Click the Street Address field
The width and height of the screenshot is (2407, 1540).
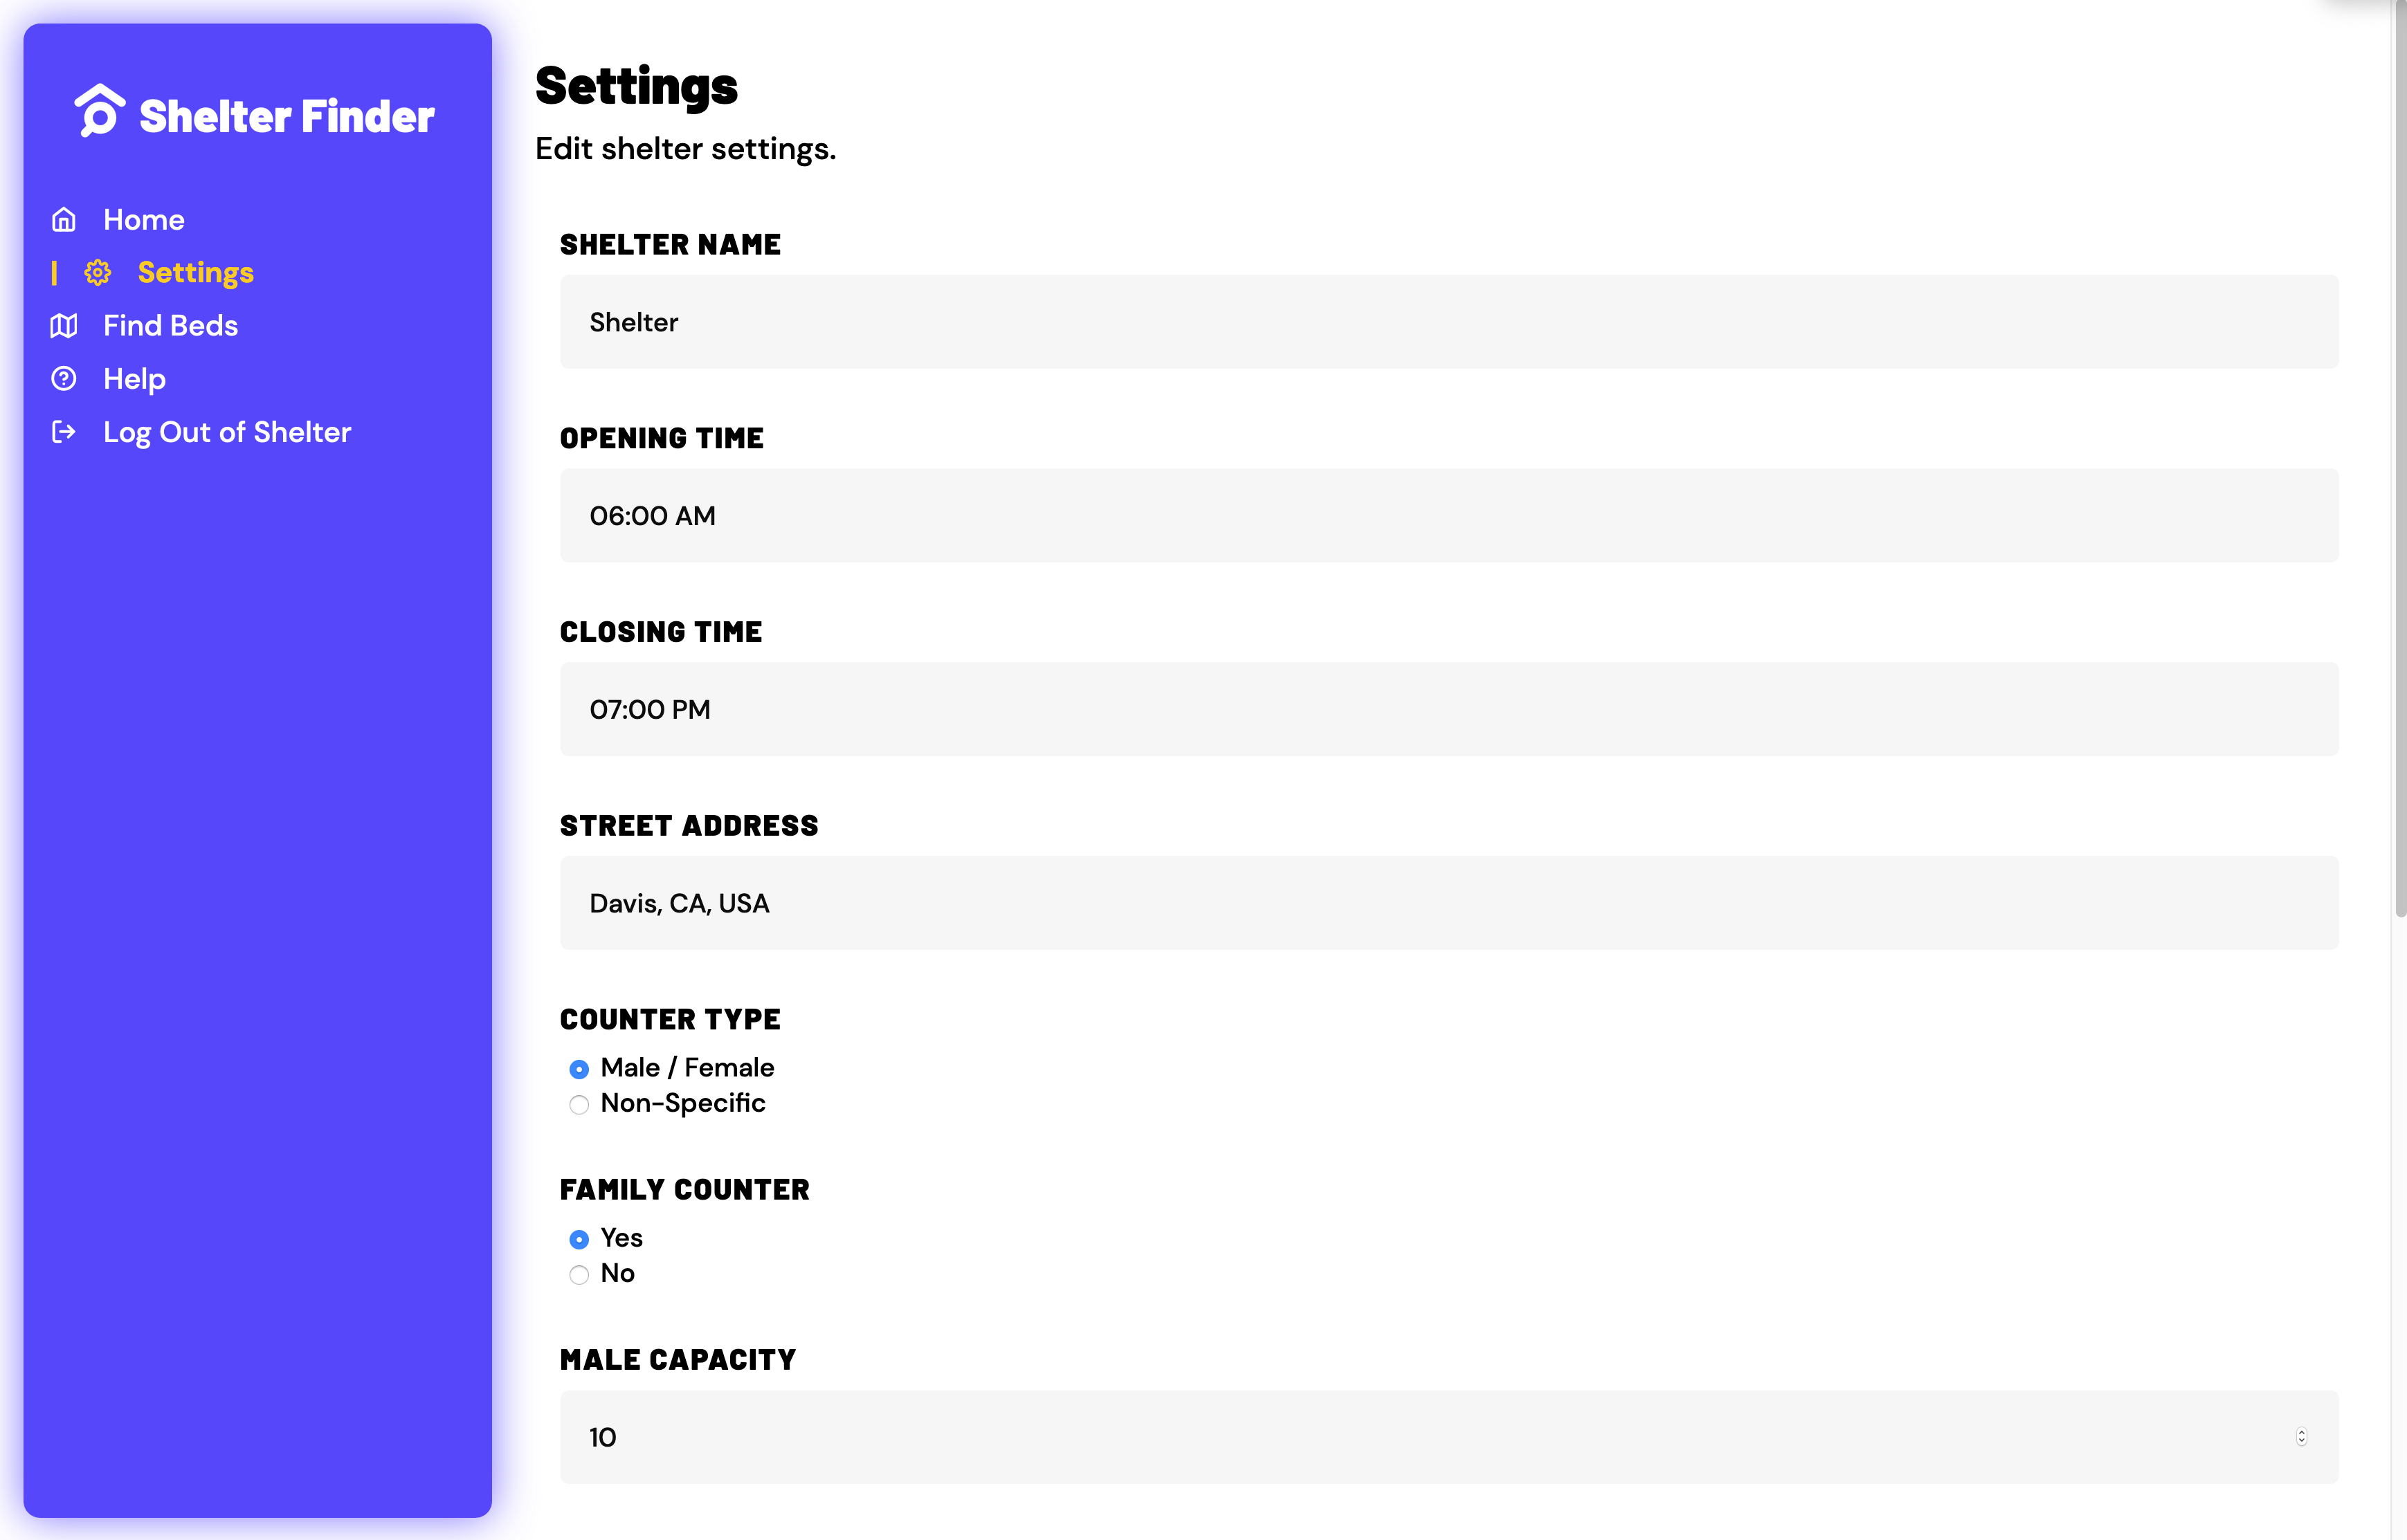[1448, 903]
